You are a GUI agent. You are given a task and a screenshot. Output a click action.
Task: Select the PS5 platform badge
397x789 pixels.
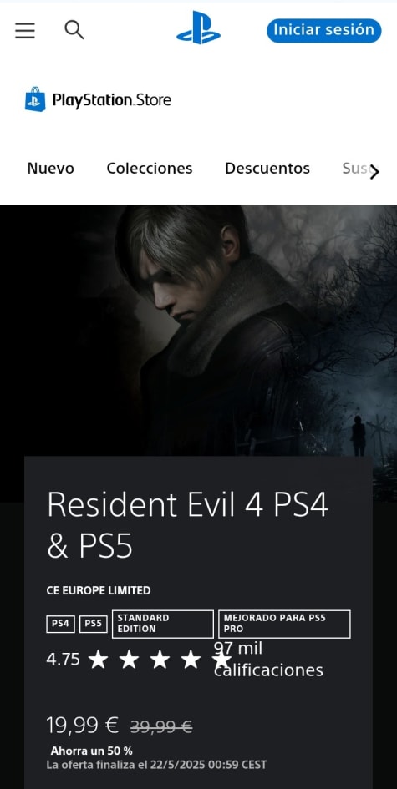point(94,624)
